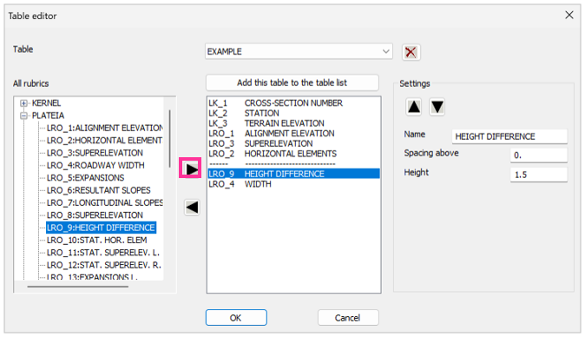Select LK_2 STATION row
Image resolution: width=585 pixels, height=337 pixels.
(293, 113)
